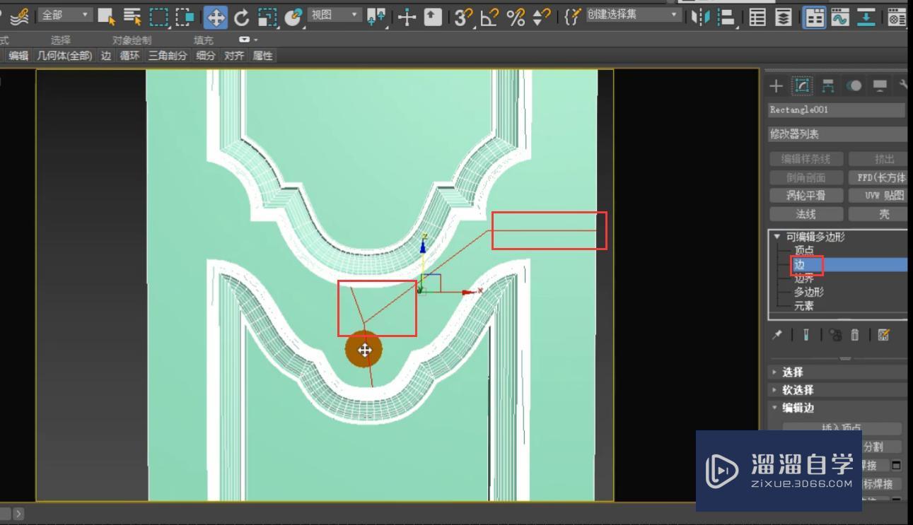Image resolution: width=913 pixels, height=525 pixels.
Task: Activate the Select and Scale tool
Action: point(267,17)
